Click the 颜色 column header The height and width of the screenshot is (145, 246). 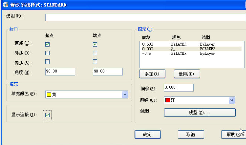coord(176,37)
